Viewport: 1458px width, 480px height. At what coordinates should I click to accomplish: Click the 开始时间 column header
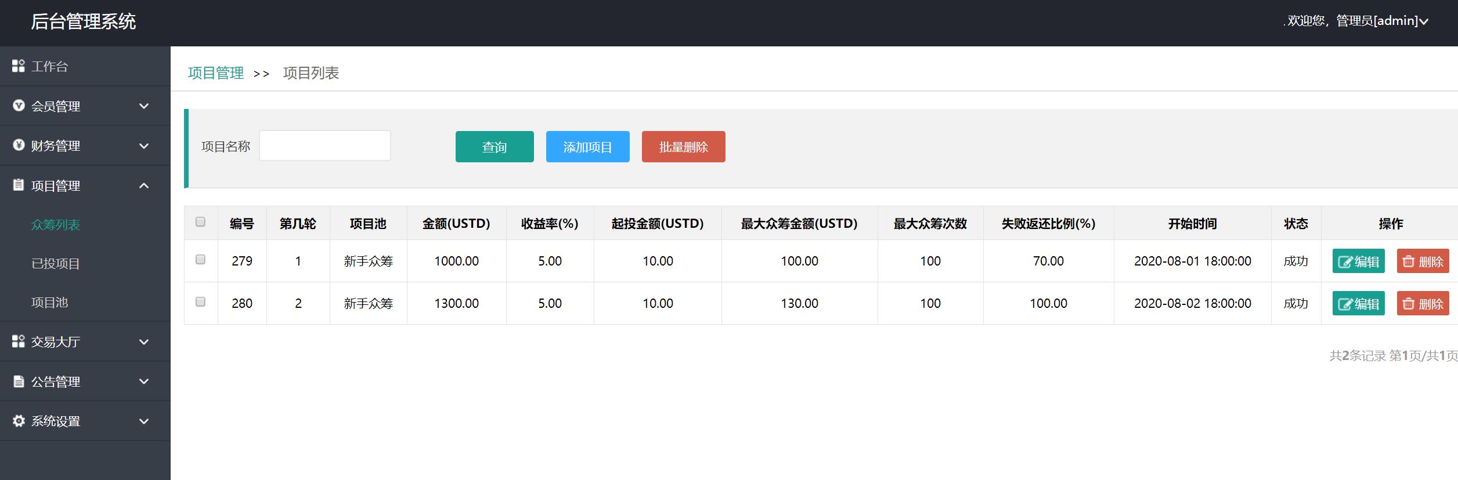(1193, 224)
